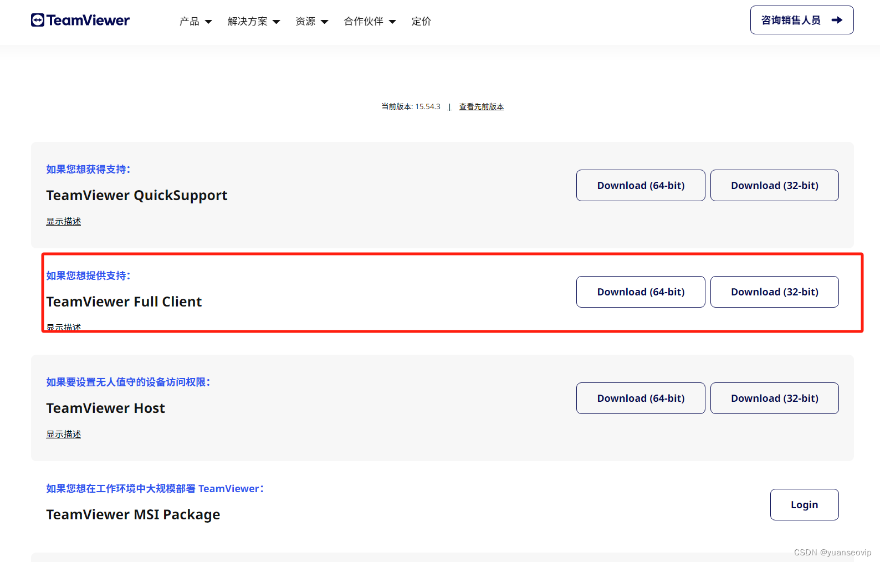Viewport: 880px width, 562px height.
Task: Open the 产品 dropdown menu
Action: pyautogui.click(x=196, y=22)
